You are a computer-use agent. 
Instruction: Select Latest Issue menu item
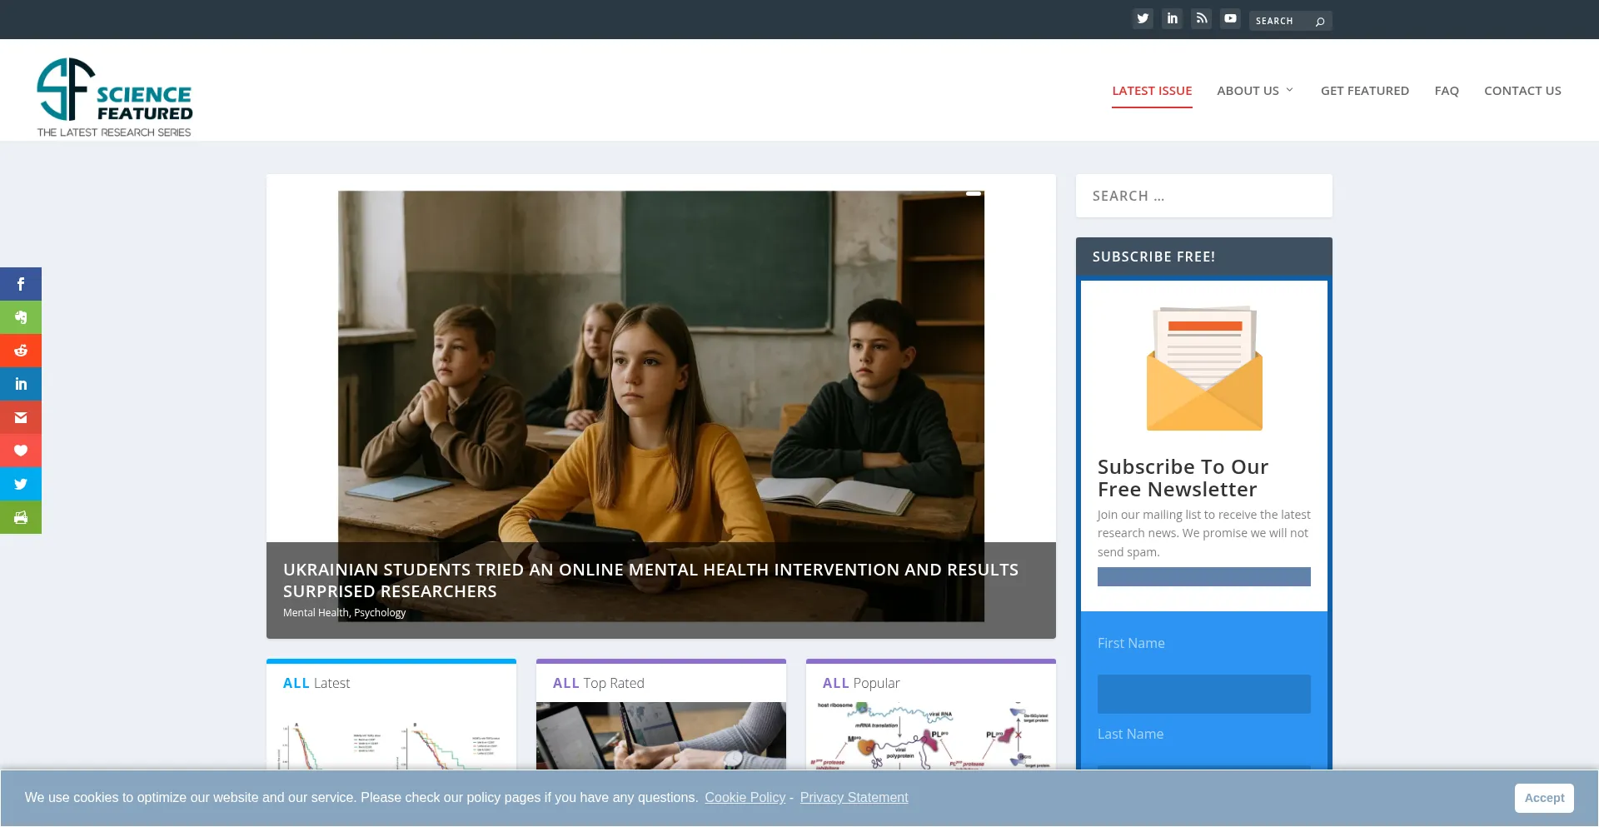[1152, 91]
